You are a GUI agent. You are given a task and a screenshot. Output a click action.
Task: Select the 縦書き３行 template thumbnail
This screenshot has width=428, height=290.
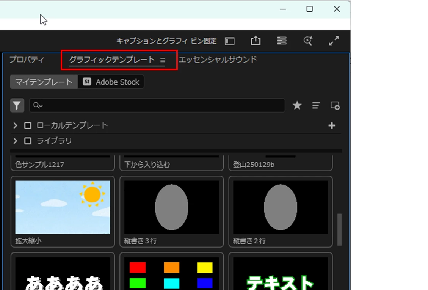(171, 207)
